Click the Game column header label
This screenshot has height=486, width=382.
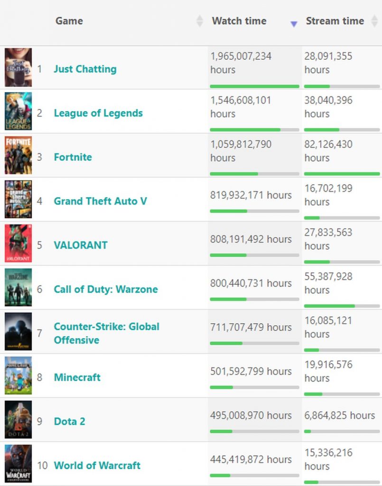tap(69, 21)
